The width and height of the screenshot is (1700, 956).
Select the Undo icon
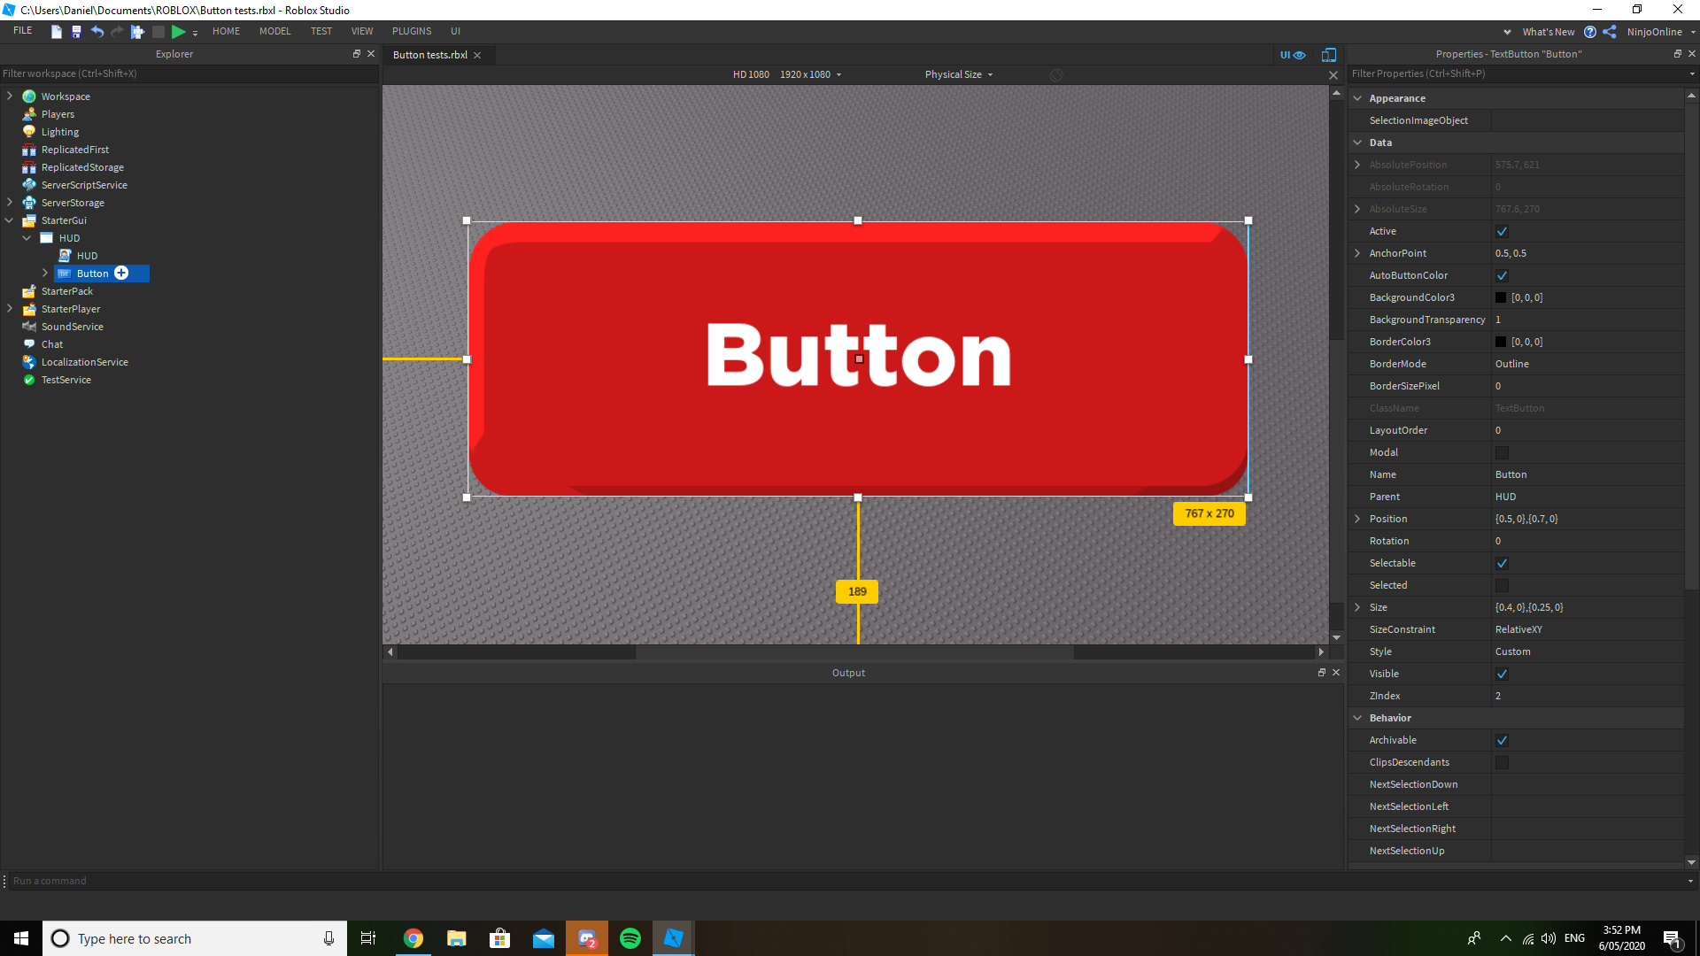[97, 32]
